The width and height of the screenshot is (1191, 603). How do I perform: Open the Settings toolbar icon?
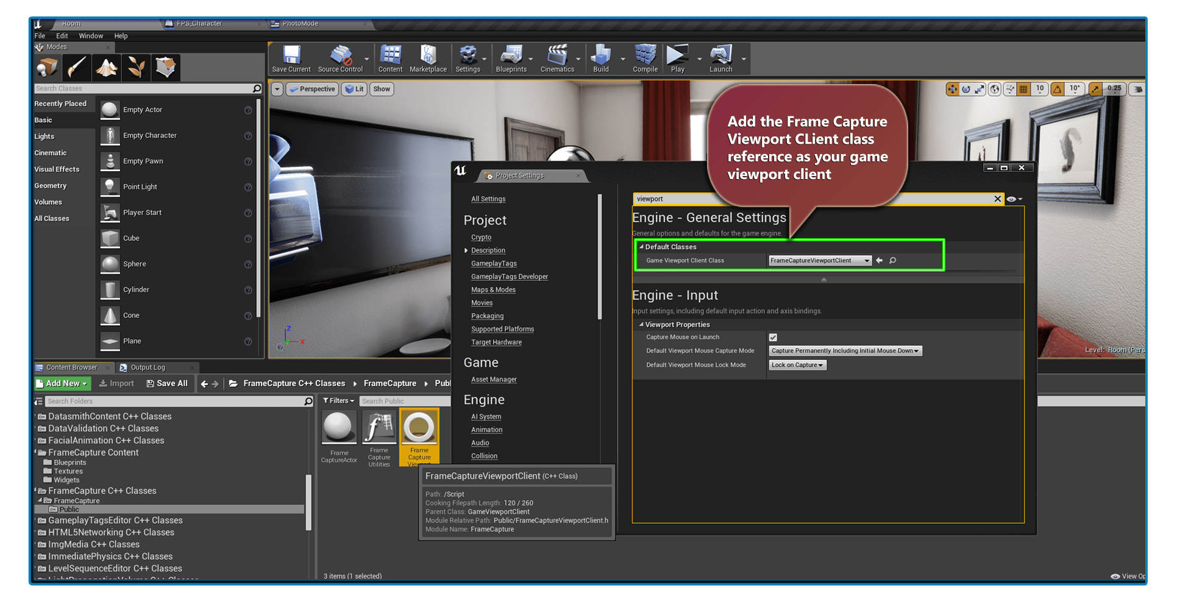tap(468, 59)
